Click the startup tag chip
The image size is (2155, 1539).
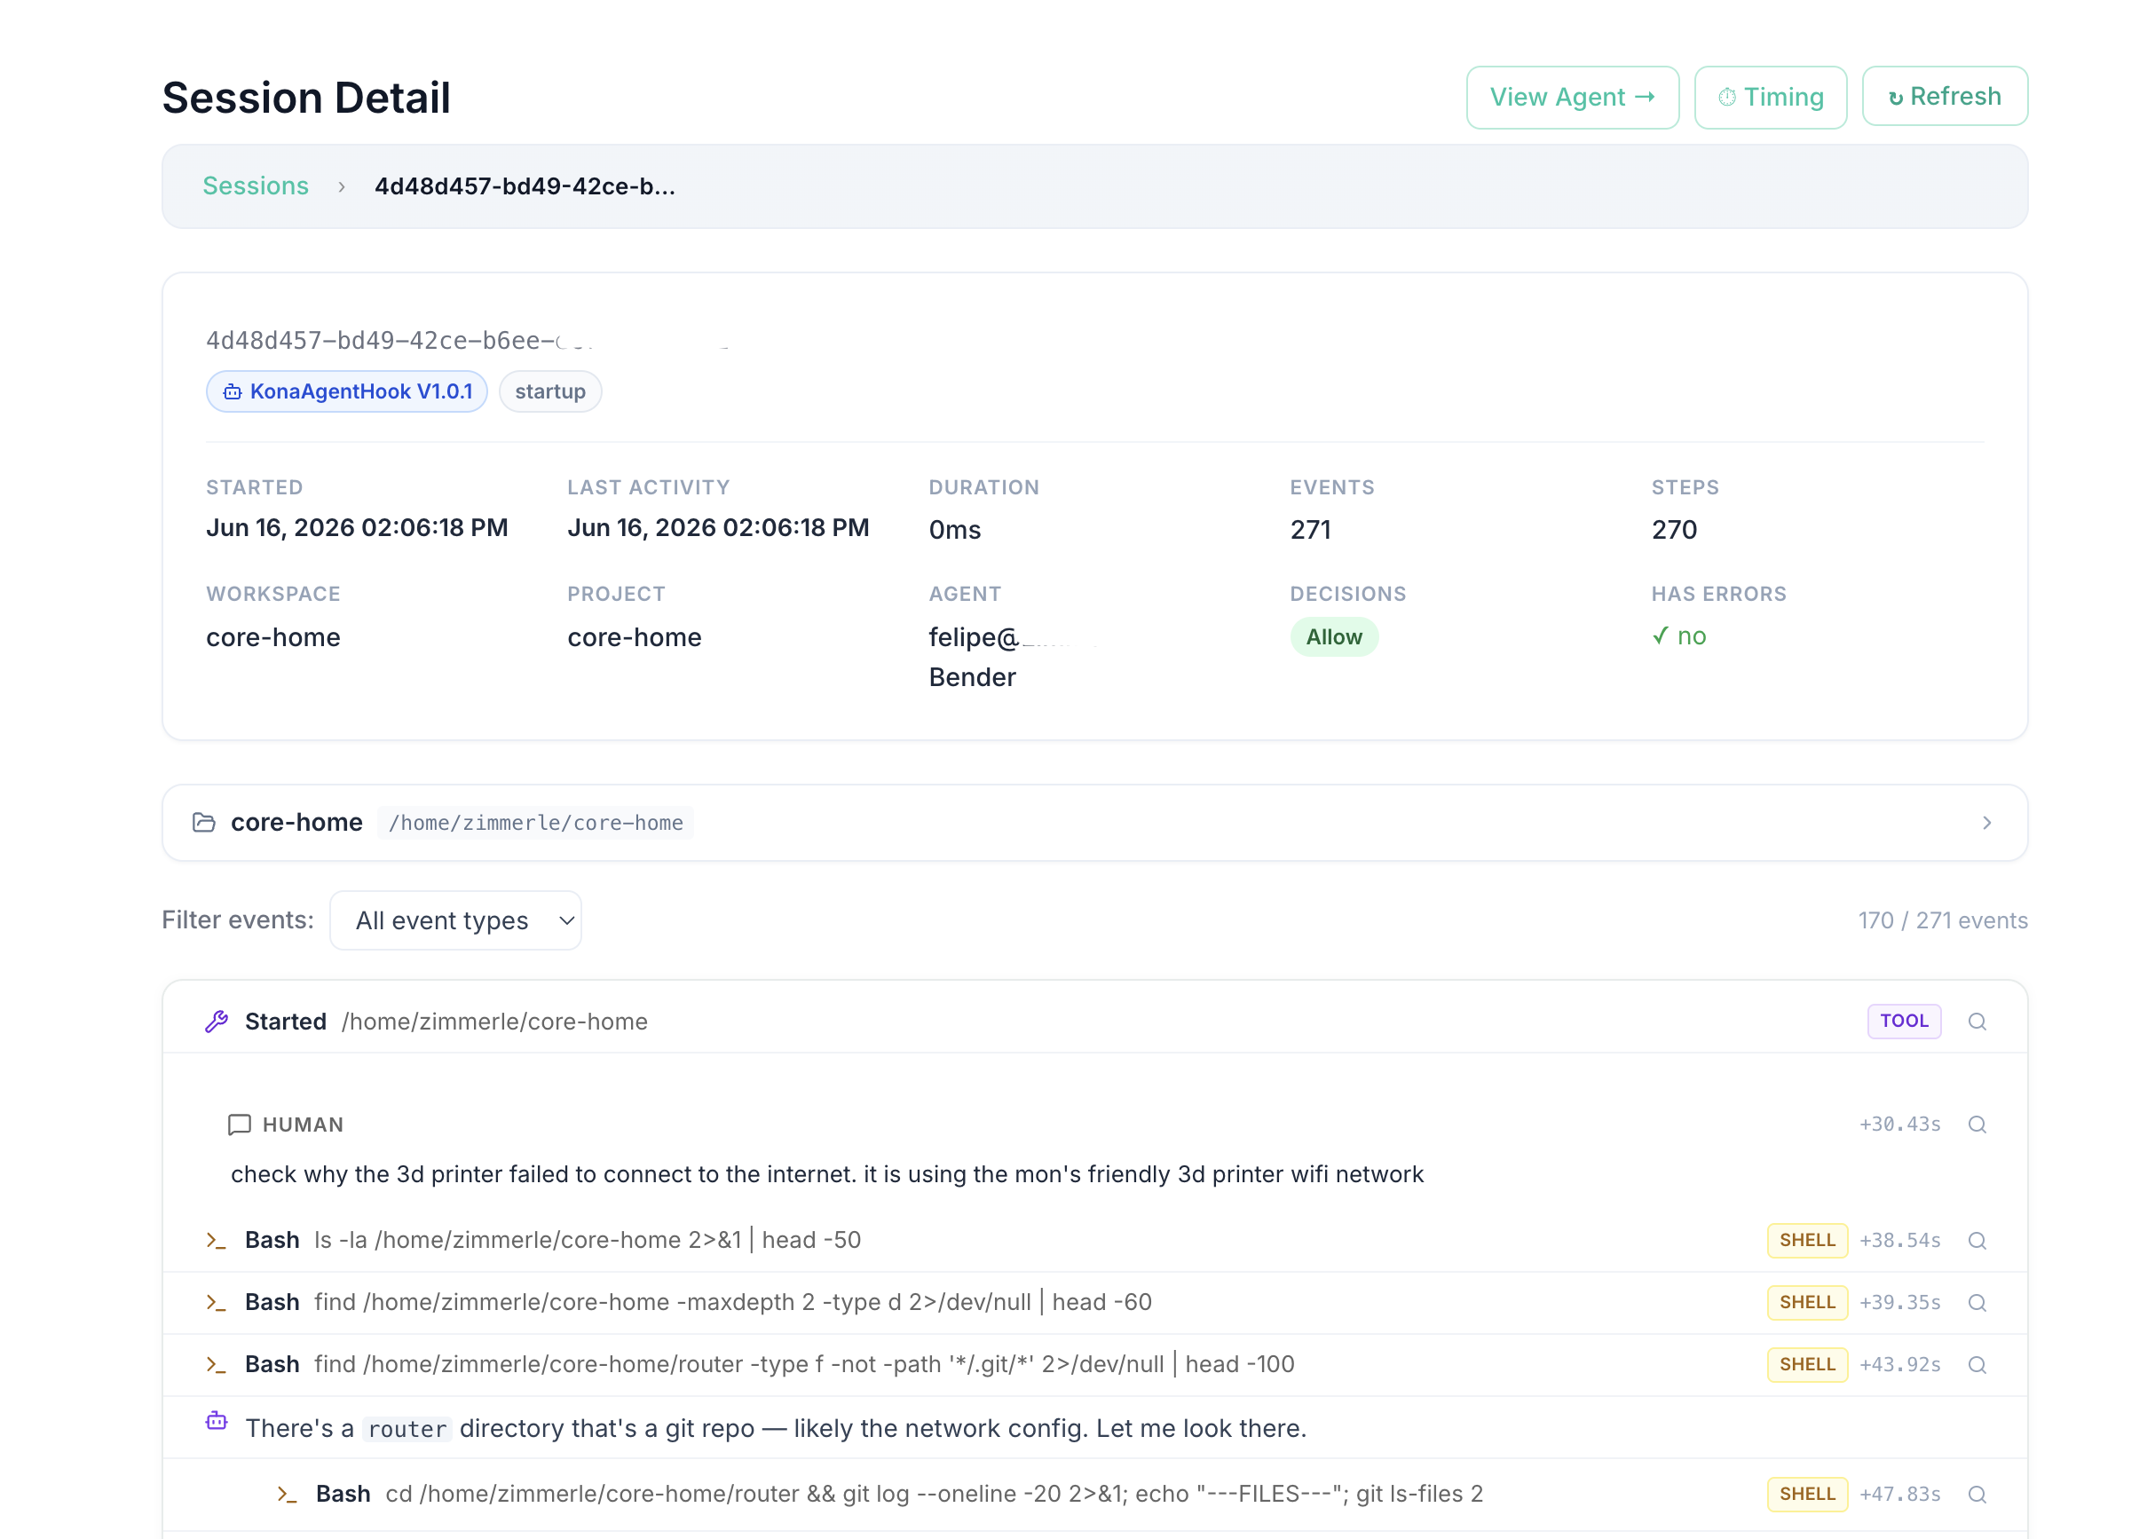pos(549,391)
